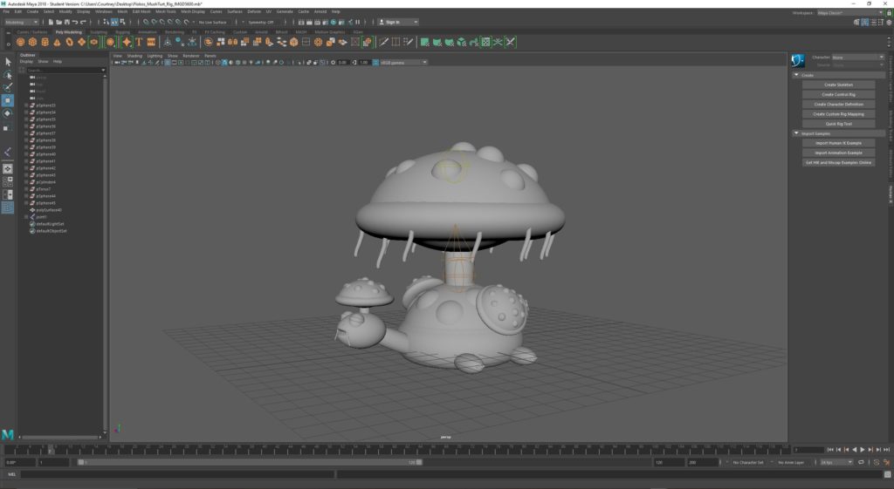Select the arrow Select tool in toolbox
The image size is (894, 489).
click(x=7, y=62)
